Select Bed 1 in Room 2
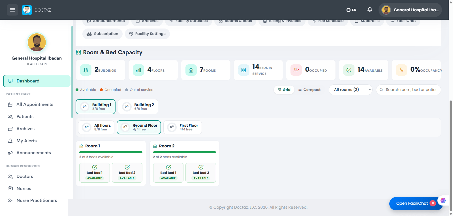The height and width of the screenshot is (216, 453). pos(168,173)
